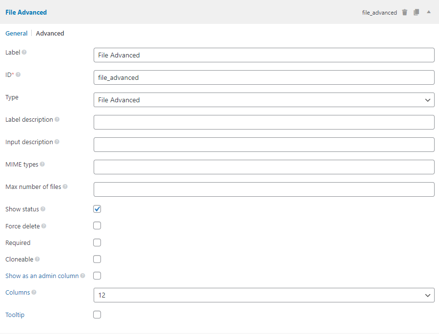Click help icon beside Force delete

44,226
